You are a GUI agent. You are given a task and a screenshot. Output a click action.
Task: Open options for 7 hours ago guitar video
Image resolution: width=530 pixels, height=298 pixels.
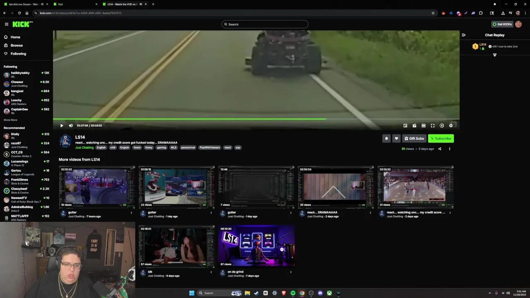click(132, 212)
